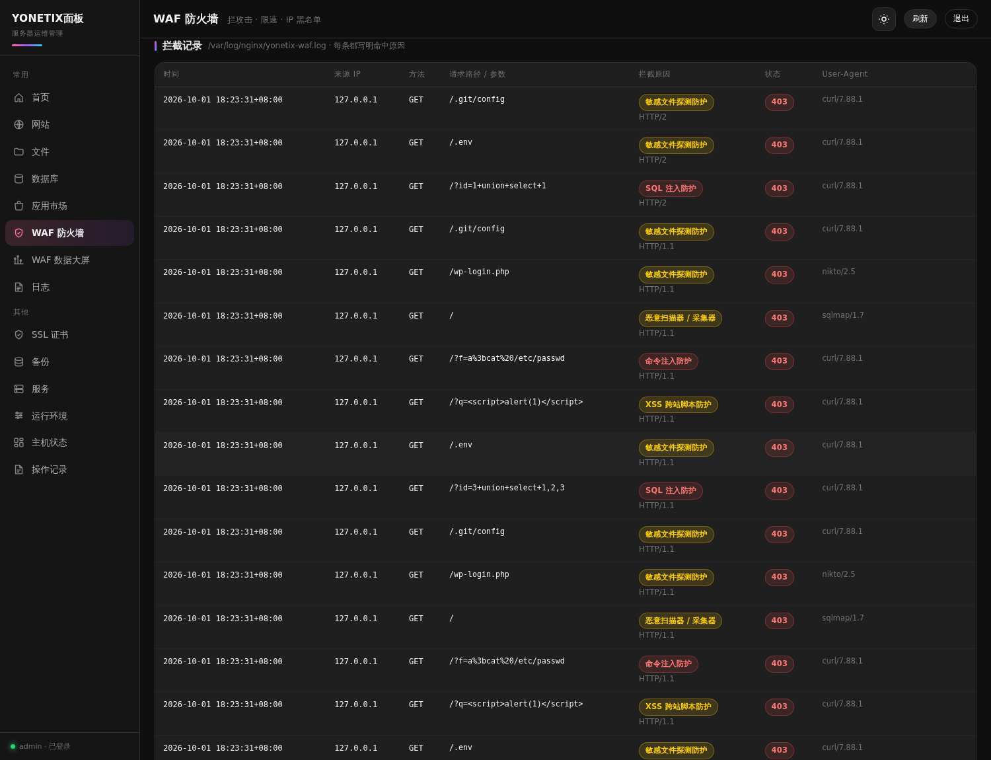Click the 数据库 database icon
The height and width of the screenshot is (760, 991).
tap(18, 179)
